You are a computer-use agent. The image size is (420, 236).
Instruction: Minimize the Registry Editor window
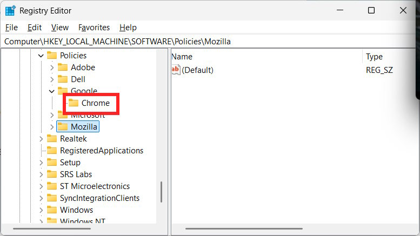coord(340,10)
